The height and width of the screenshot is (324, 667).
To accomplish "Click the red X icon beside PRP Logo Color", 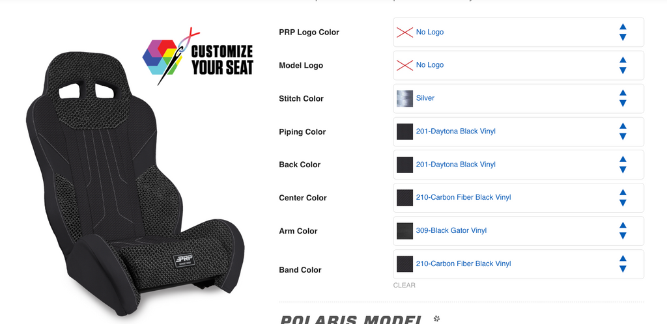I will coord(404,33).
